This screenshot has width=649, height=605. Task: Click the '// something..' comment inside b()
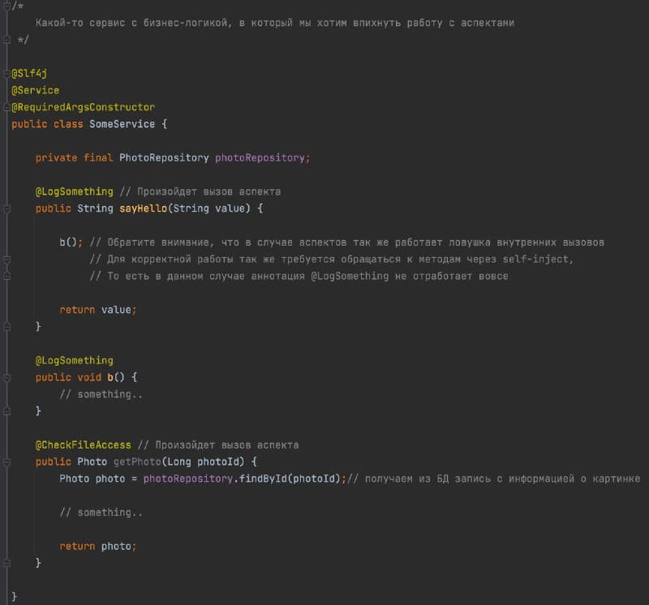click(x=101, y=394)
